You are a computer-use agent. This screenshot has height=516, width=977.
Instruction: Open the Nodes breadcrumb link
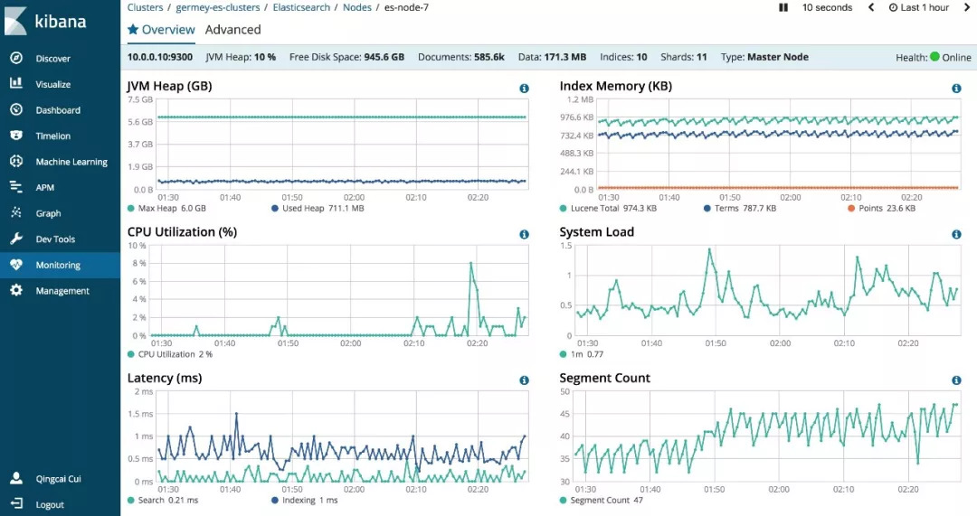357,7
